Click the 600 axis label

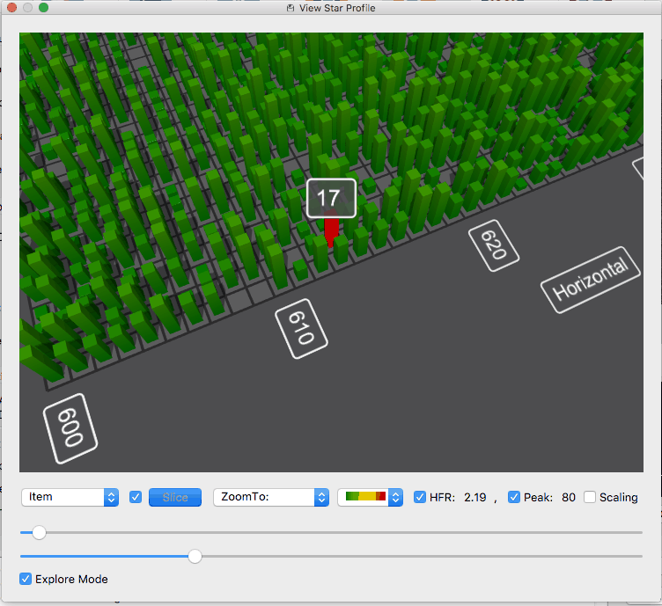click(70, 428)
